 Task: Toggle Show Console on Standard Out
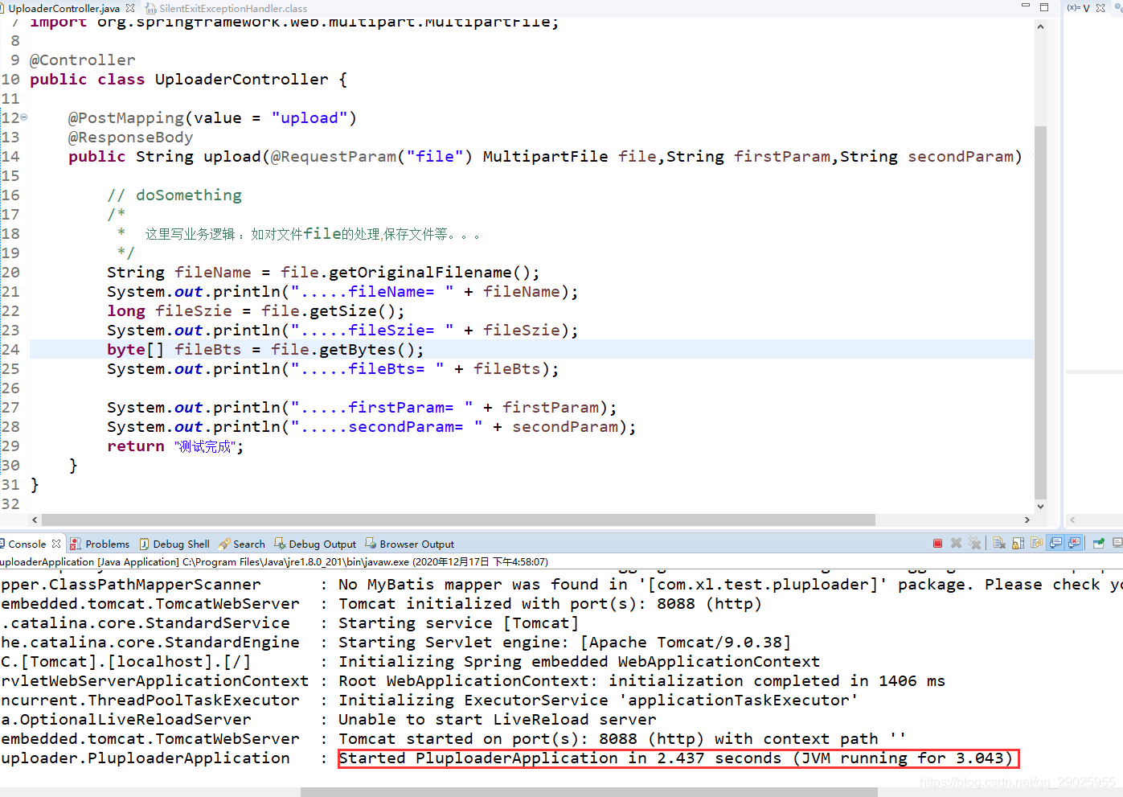tap(1055, 544)
